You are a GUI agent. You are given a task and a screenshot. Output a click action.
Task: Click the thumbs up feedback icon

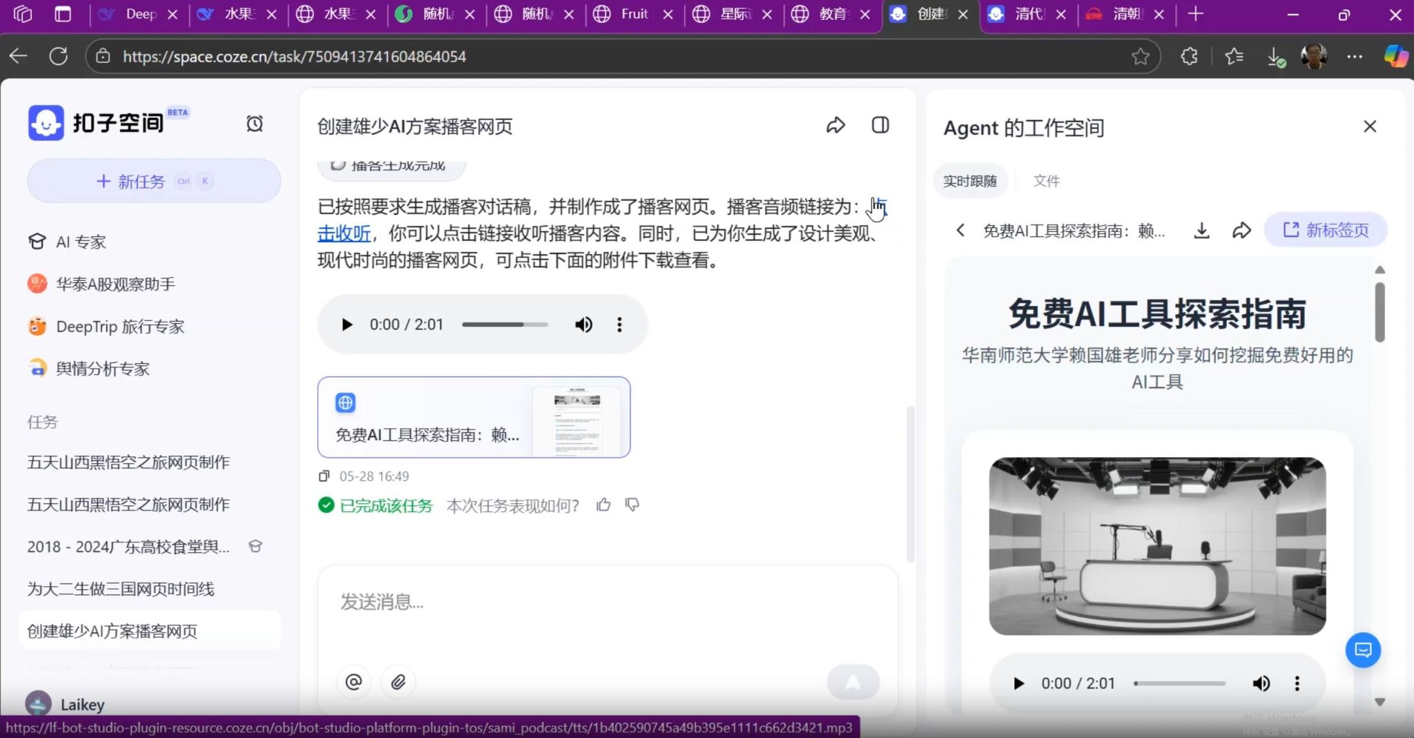click(603, 505)
